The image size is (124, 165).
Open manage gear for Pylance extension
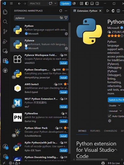66,48
